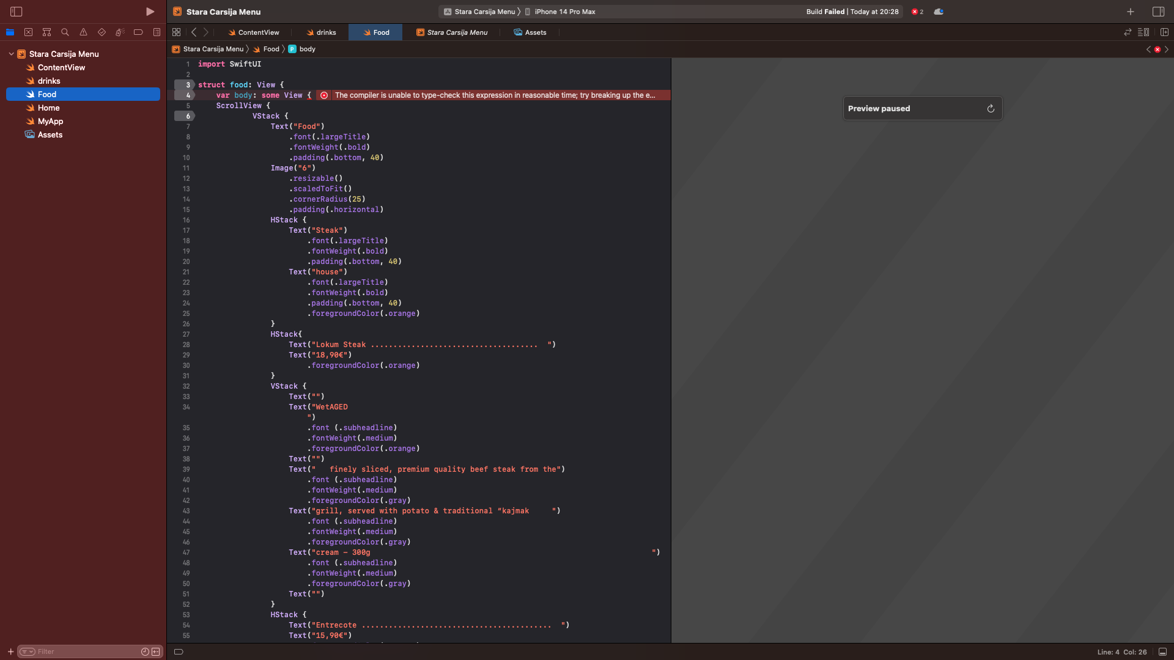Switch to the drinks editor tab
The height and width of the screenshot is (660, 1174).
[321, 32]
